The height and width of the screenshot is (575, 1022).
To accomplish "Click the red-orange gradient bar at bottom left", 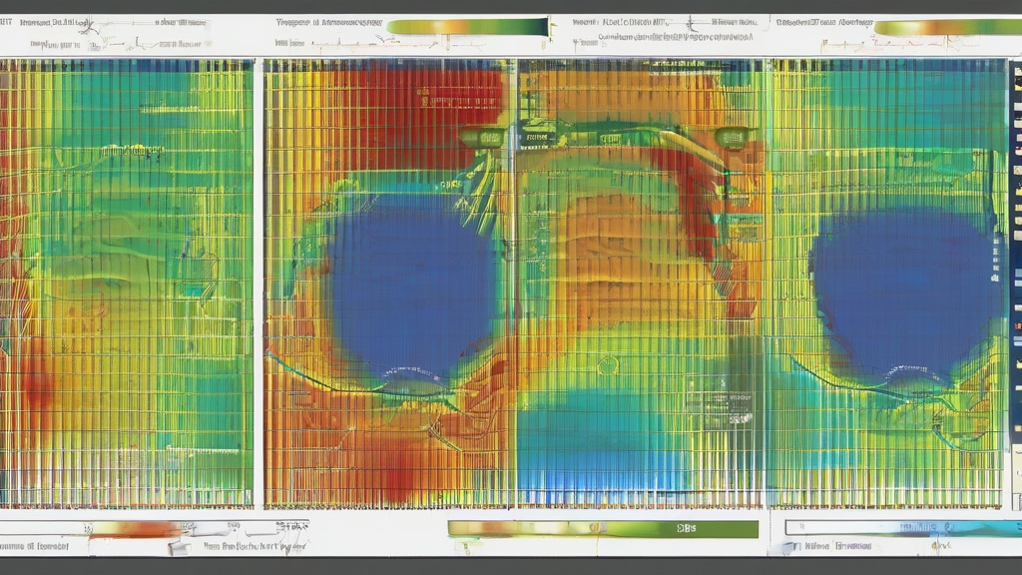I will [x=135, y=529].
